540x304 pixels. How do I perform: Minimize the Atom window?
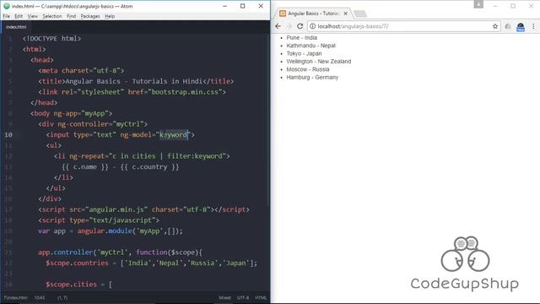(x=224, y=6)
